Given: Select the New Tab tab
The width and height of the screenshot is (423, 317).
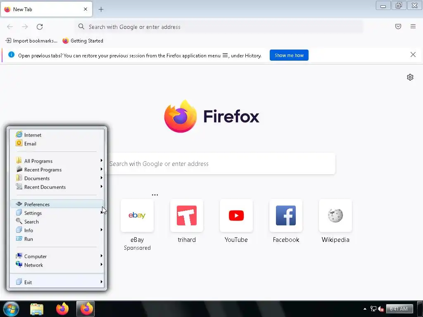Looking at the screenshot, I should pos(46,9).
